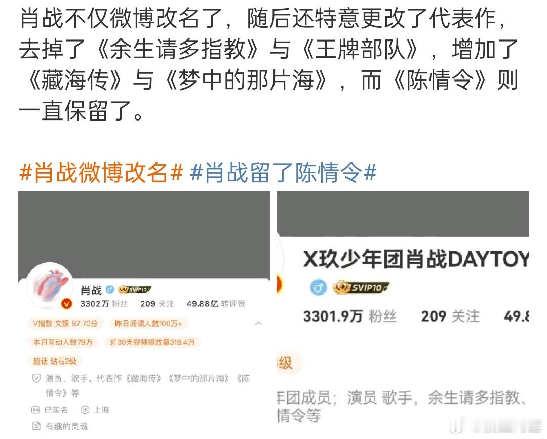The height and width of the screenshot is (439, 547).
Task: Click the IP location icon beside 上海
Action: tap(85, 410)
